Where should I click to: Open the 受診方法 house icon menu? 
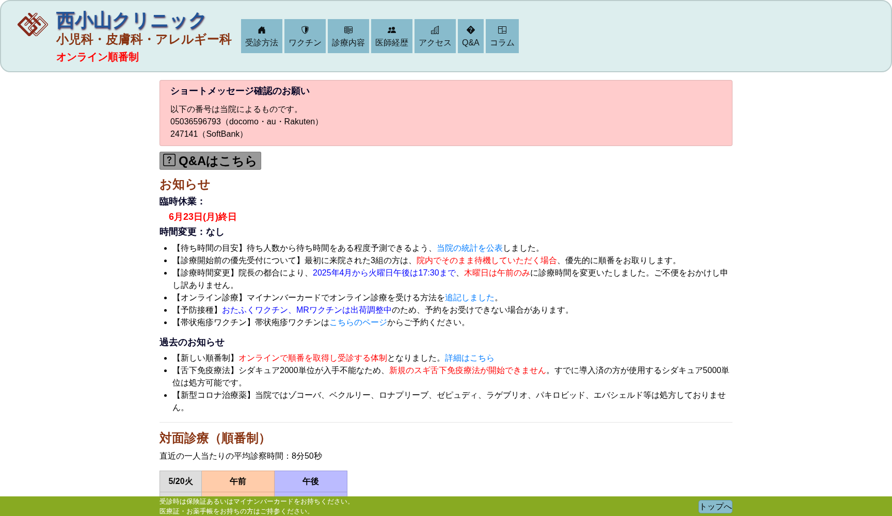[x=262, y=30]
